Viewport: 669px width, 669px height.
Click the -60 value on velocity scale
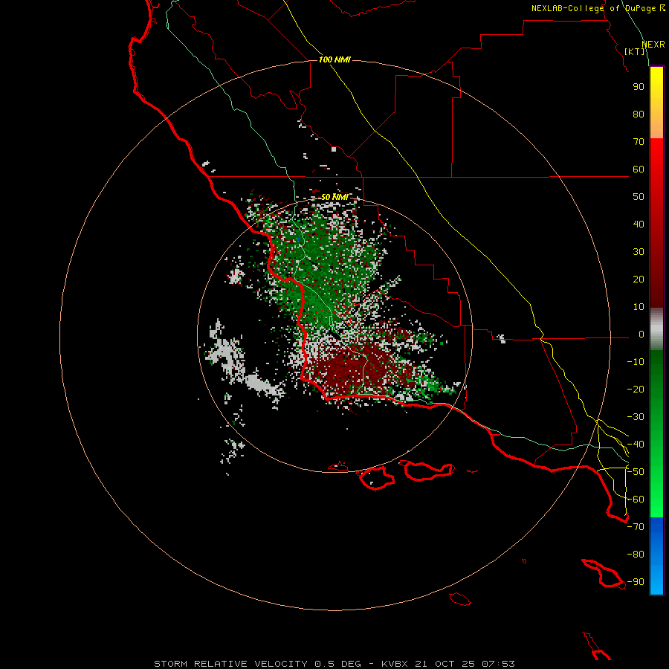click(636, 500)
